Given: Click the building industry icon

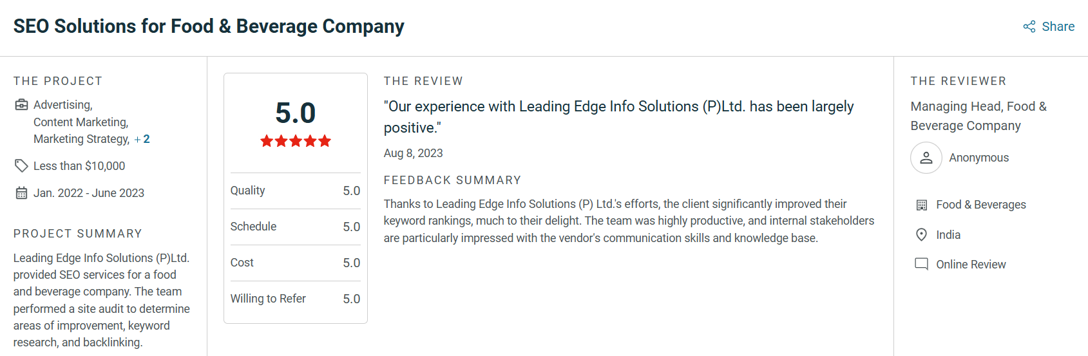Looking at the screenshot, I should click(922, 205).
